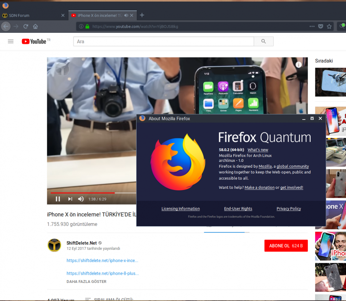Open End-User Rights link

point(238,209)
